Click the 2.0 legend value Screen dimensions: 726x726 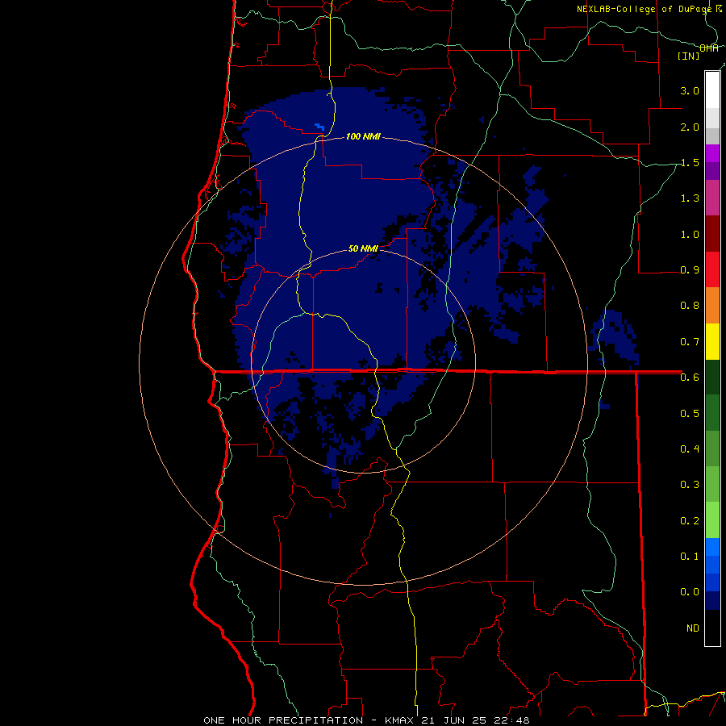tap(690, 127)
